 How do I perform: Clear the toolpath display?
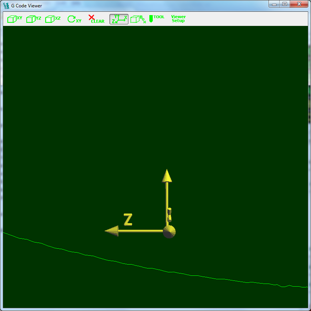96,19
